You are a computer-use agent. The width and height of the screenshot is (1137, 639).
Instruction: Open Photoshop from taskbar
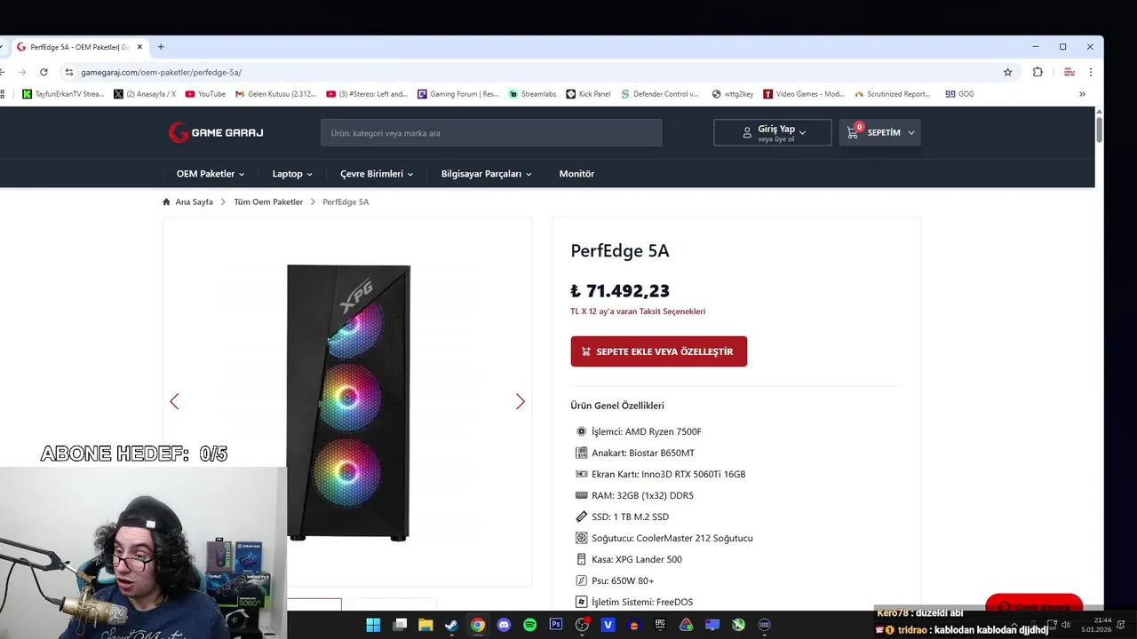pyautogui.click(x=556, y=625)
